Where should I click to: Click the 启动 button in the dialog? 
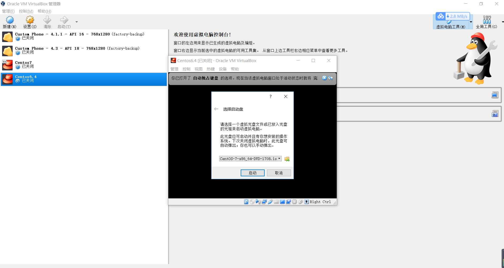[x=253, y=173]
